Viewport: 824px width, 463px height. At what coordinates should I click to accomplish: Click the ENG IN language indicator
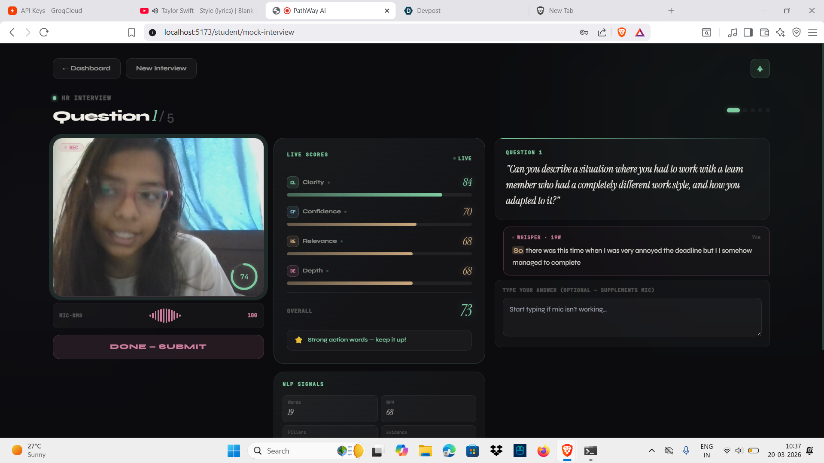[x=706, y=451]
